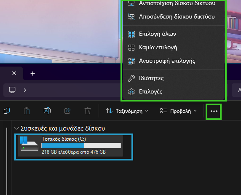Open Επιλογές from the menu
241x195 pixels.
(x=174, y=92)
